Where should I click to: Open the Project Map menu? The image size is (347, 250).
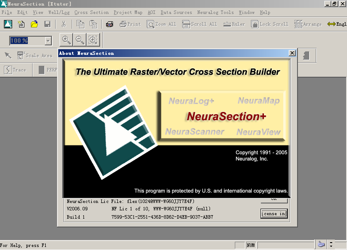point(128,12)
